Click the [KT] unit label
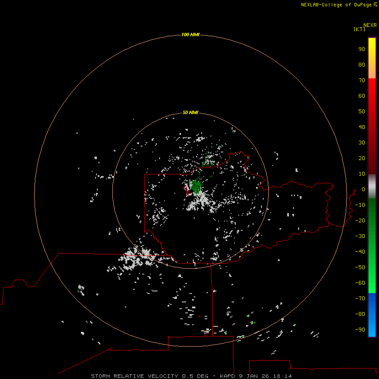Image resolution: width=379 pixels, height=379 pixels. pyautogui.click(x=359, y=29)
